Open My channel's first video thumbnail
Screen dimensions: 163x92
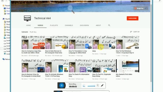[x=128, y=66]
